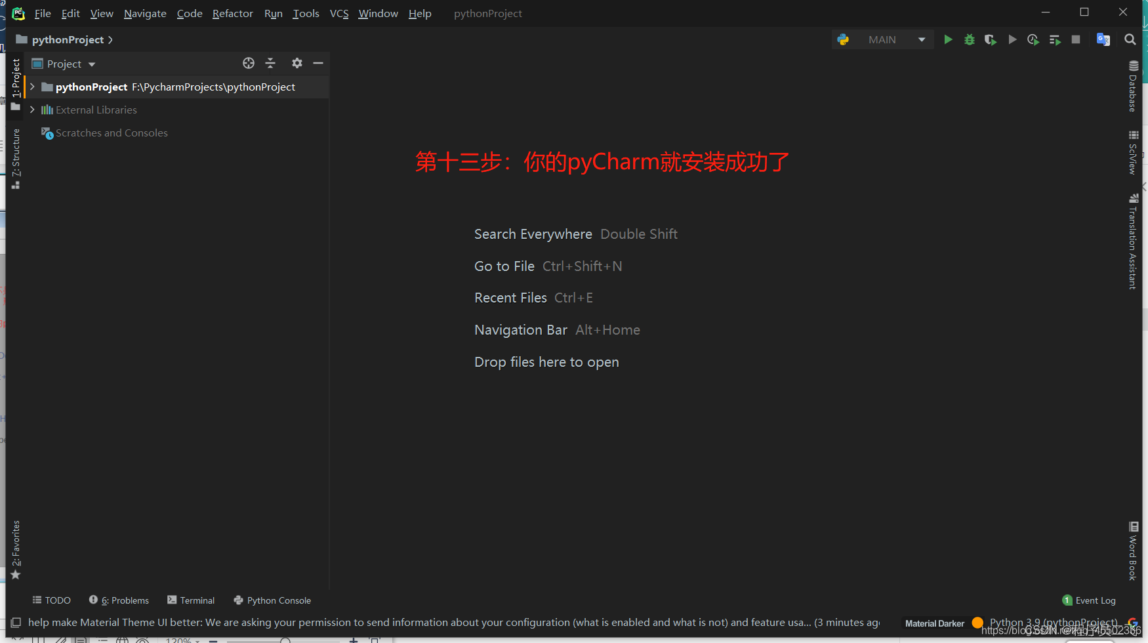Select pythonProject root folder row

point(177,87)
